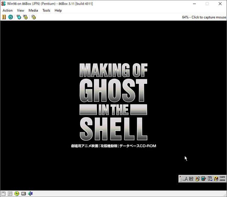Image resolution: width=227 pixels, height=197 pixels.
Task: Click the hard reset toolbar icon
Action: click(x=10, y=17)
